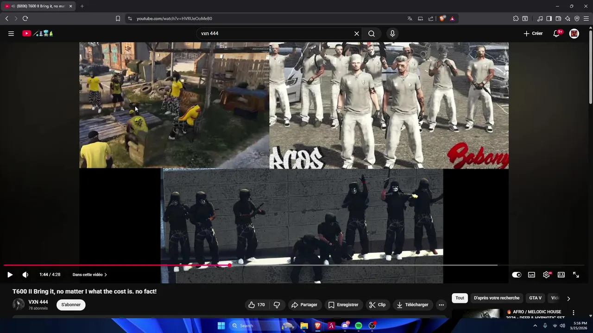
Task: Toggle subtitles captions button
Action: click(x=531, y=275)
